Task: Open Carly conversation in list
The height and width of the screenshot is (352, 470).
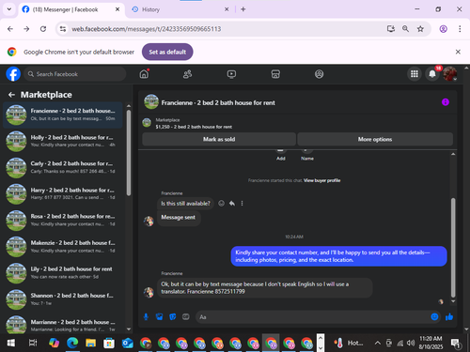Action: click(63, 167)
